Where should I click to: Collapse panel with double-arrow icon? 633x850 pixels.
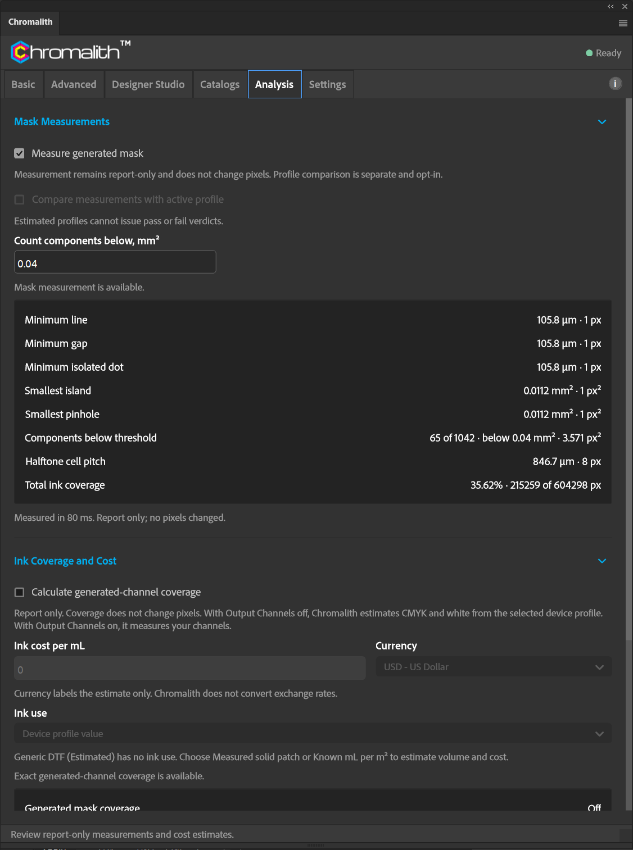[x=611, y=7]
